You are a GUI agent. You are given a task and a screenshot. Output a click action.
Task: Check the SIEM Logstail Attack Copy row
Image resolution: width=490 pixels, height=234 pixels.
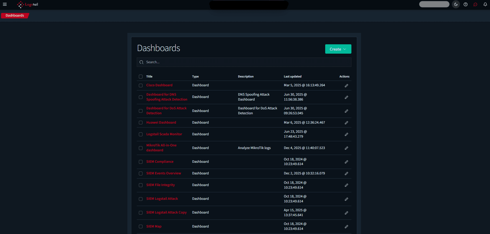point(141,212)
